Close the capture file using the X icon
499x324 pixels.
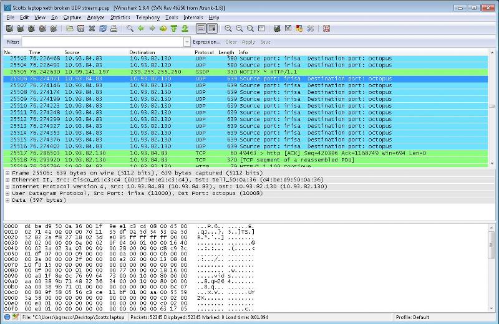pos(92,29)
